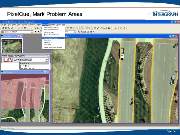Click the first toolbar icon left of Print group
Screen dimensions: 180x135
[3, 28]
